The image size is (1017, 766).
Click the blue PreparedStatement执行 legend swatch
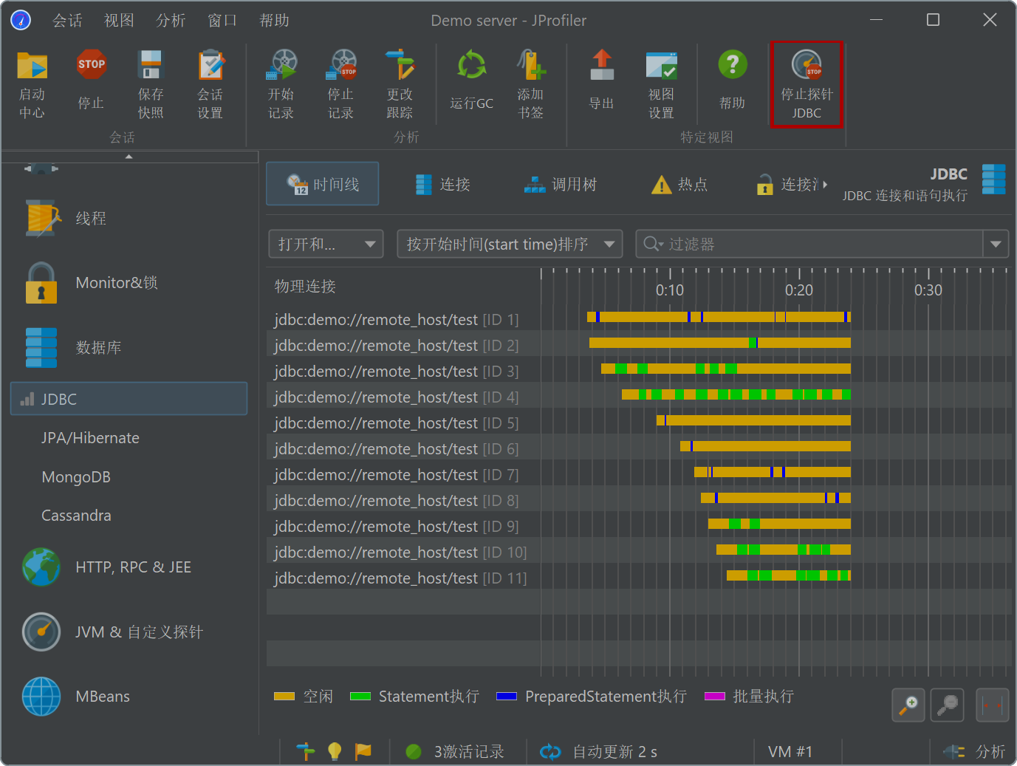[507, 697]
